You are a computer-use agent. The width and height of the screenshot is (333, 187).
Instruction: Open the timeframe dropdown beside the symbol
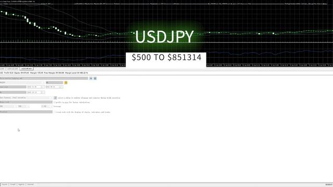(54, 83)
